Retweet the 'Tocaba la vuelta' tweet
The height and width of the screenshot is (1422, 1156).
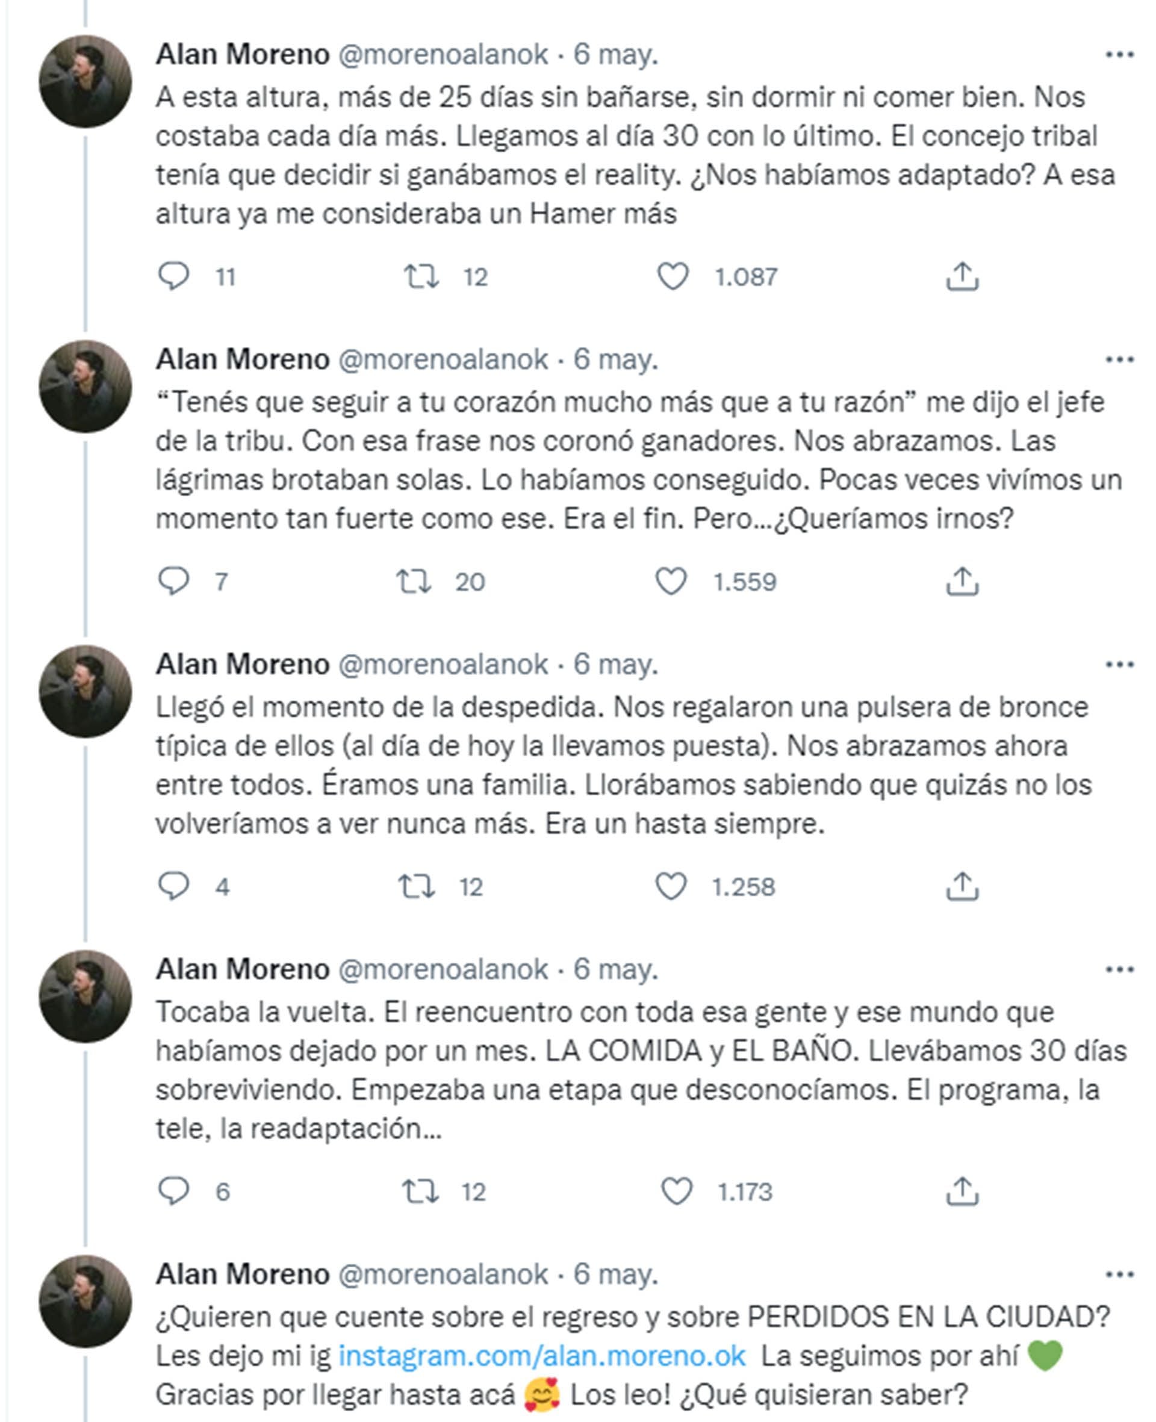click(421, 1191)
